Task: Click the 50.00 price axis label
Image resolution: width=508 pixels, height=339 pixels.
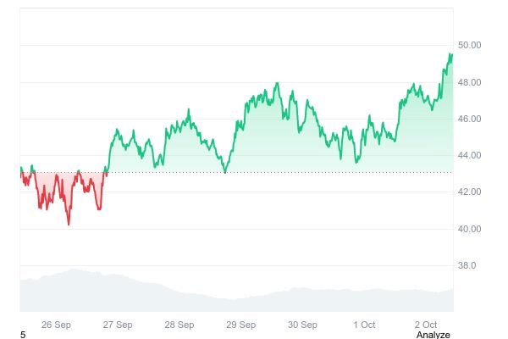Action: tap(469, 45)
